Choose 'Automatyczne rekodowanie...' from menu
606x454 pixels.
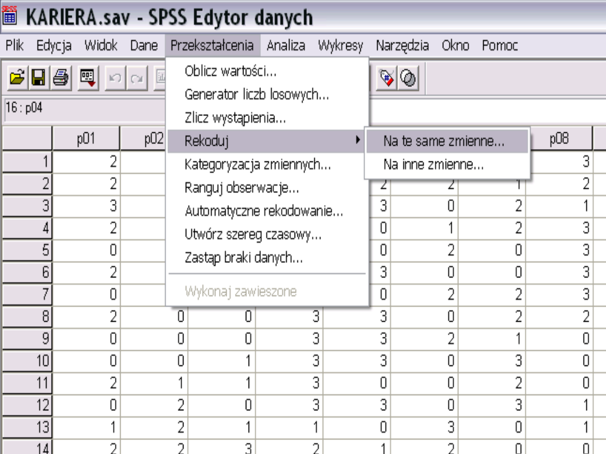click(x=264, y=211)
